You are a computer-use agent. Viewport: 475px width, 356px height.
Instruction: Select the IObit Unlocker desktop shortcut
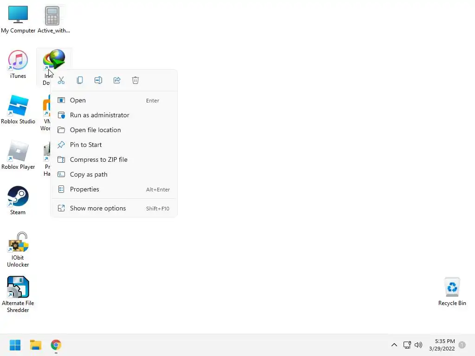pyautogui.click(x=18, y=249)
